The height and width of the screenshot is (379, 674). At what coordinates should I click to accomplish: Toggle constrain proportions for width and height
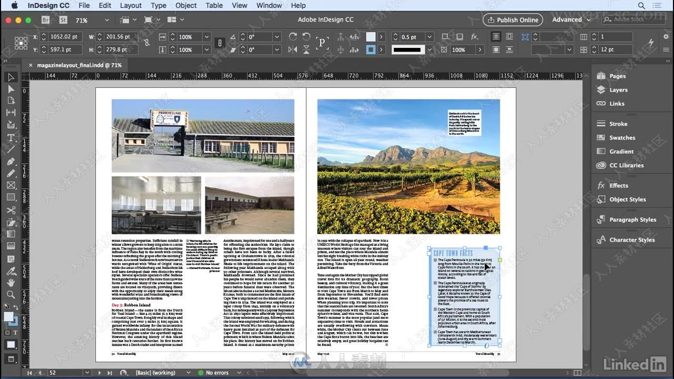(x=146, y=43)
